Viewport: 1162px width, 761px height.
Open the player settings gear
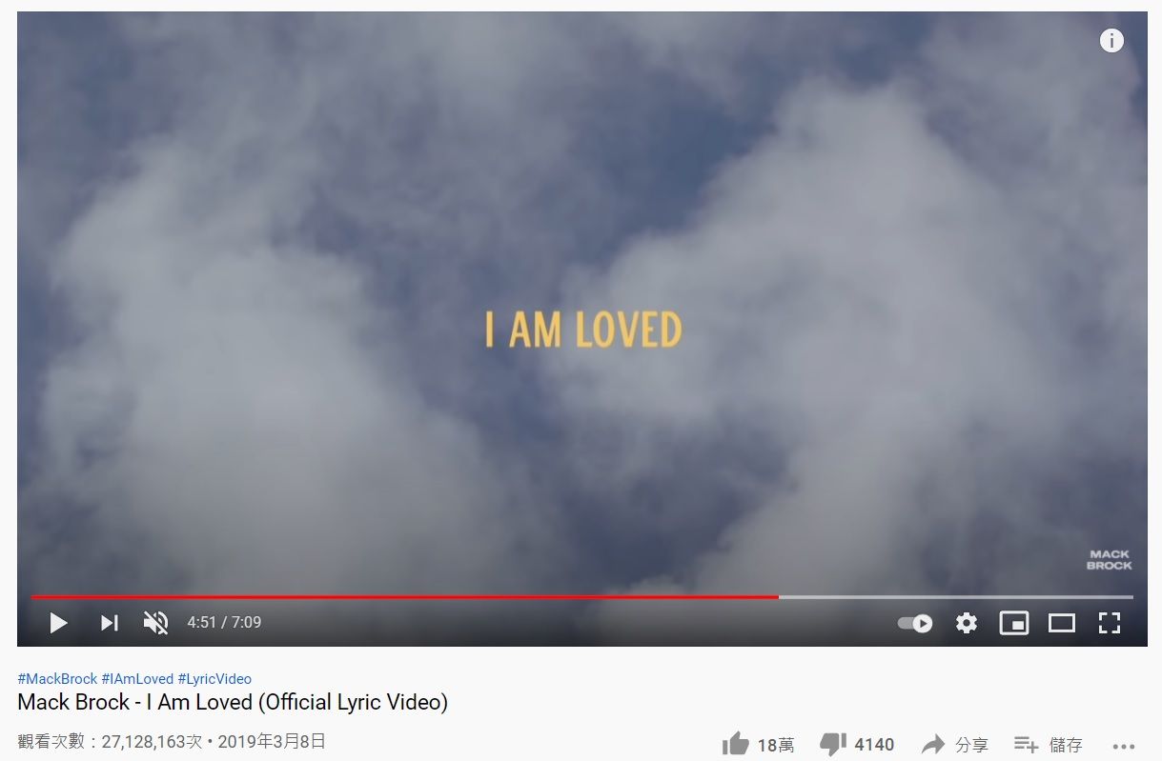[x=967, y=623]
